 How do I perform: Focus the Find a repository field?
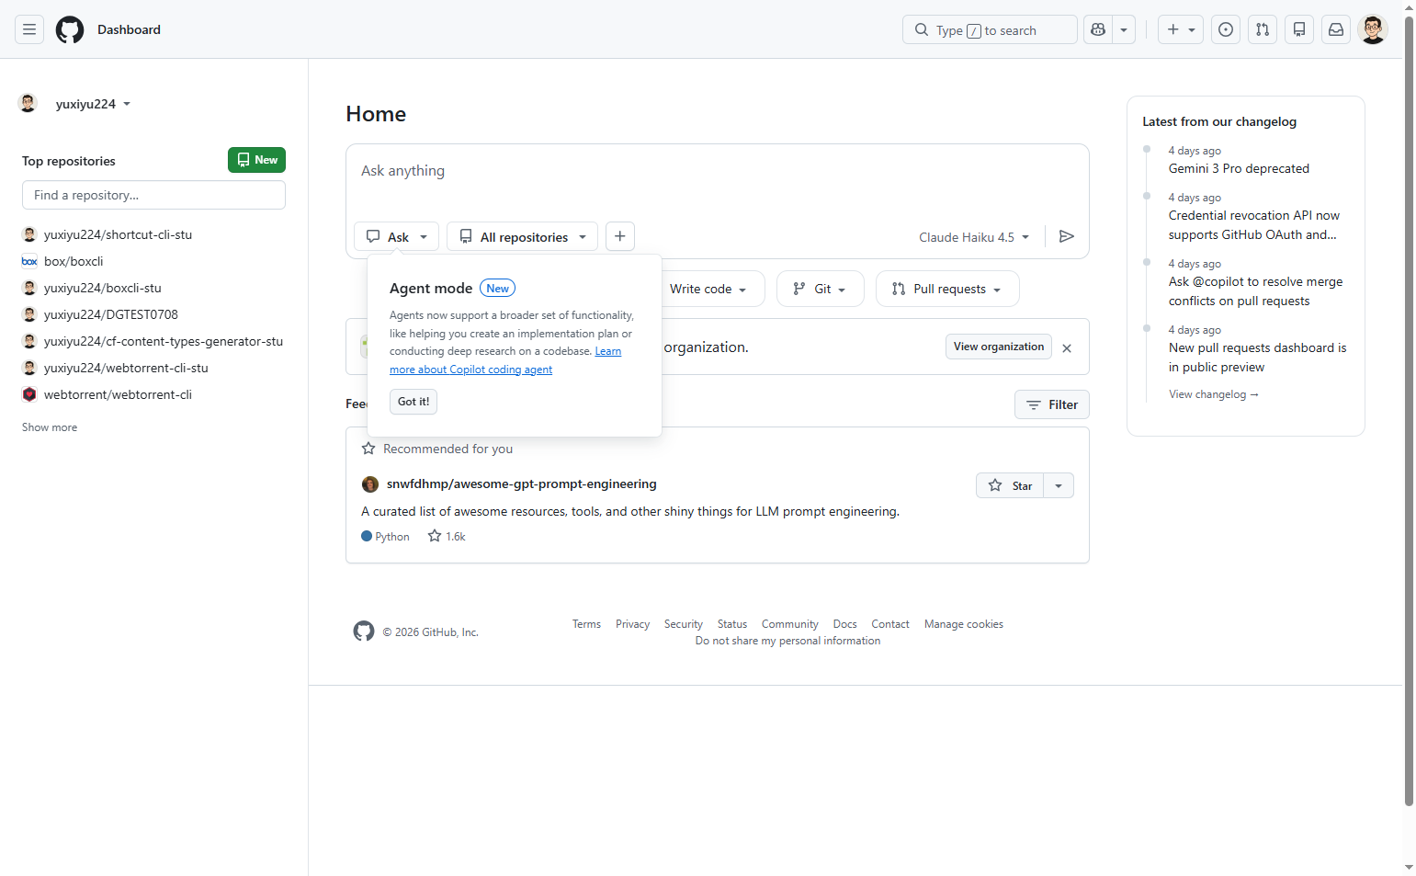coord(153,195)
